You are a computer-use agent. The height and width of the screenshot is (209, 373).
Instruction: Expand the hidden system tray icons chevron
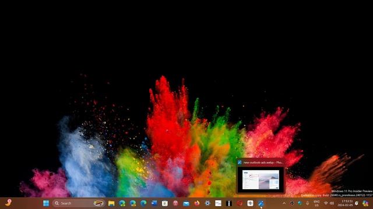pyautogui.click(x=284, y=203)
